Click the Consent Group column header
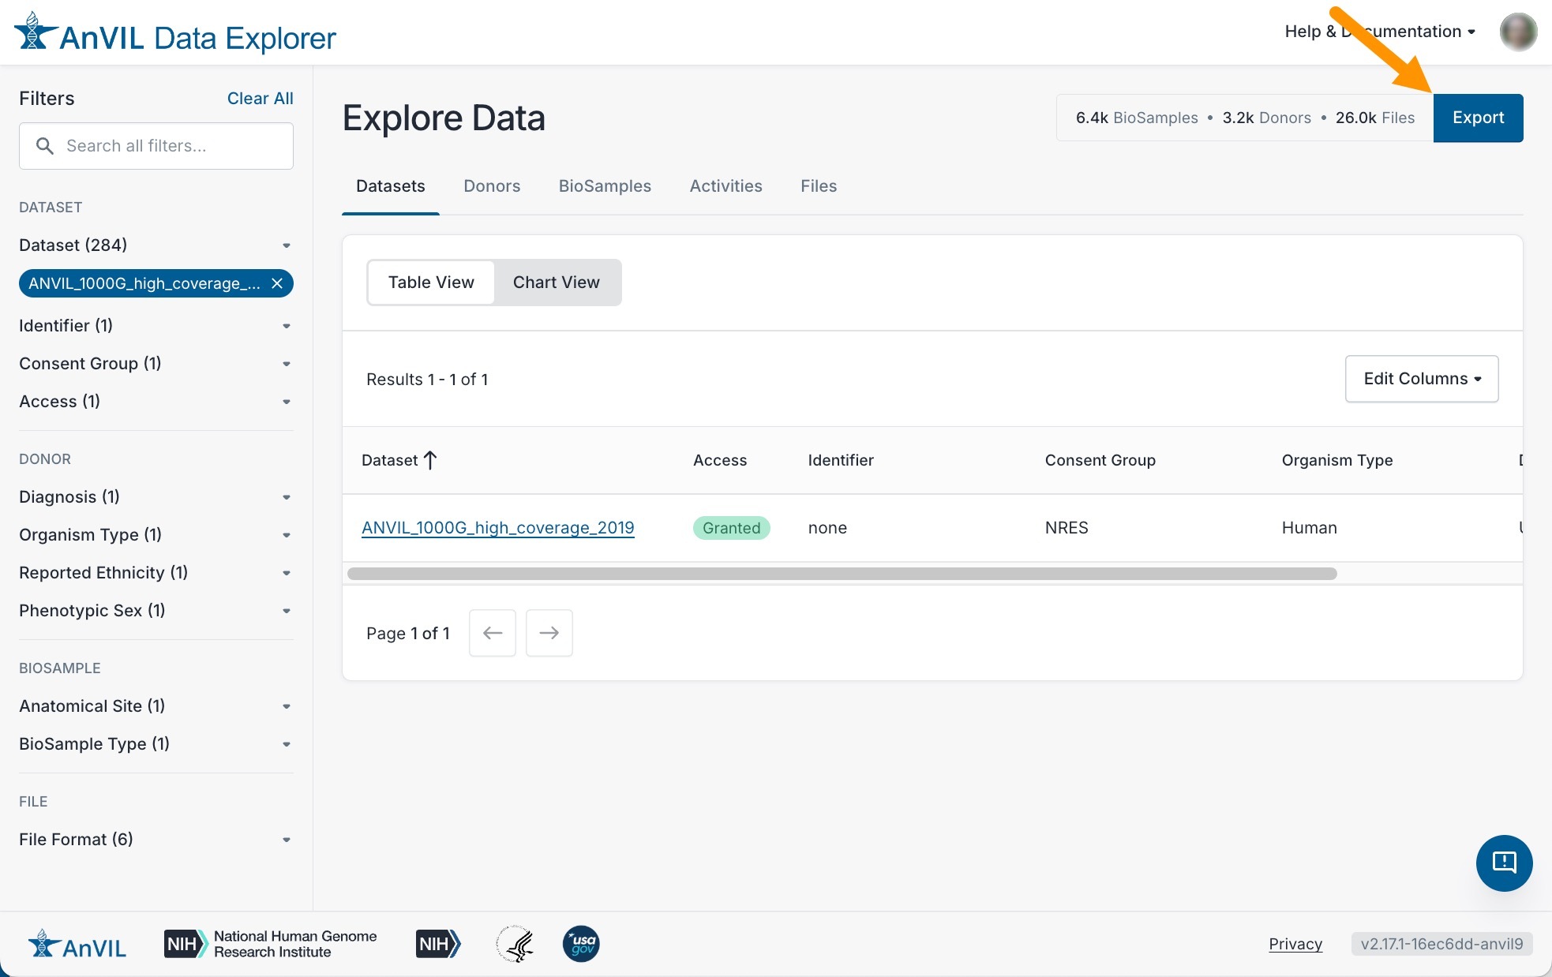1552x977 pixels. tap(1100, 460)
